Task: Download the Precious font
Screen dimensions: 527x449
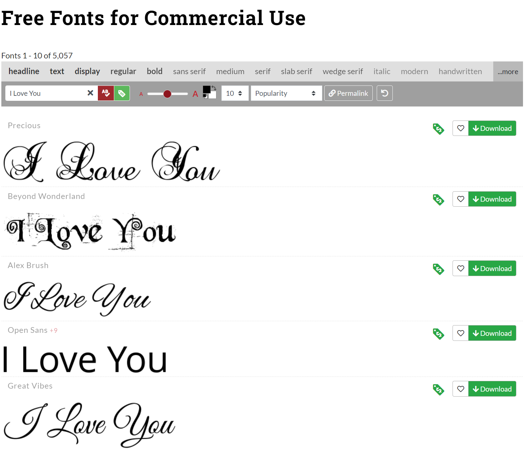Action: [492, 128]
